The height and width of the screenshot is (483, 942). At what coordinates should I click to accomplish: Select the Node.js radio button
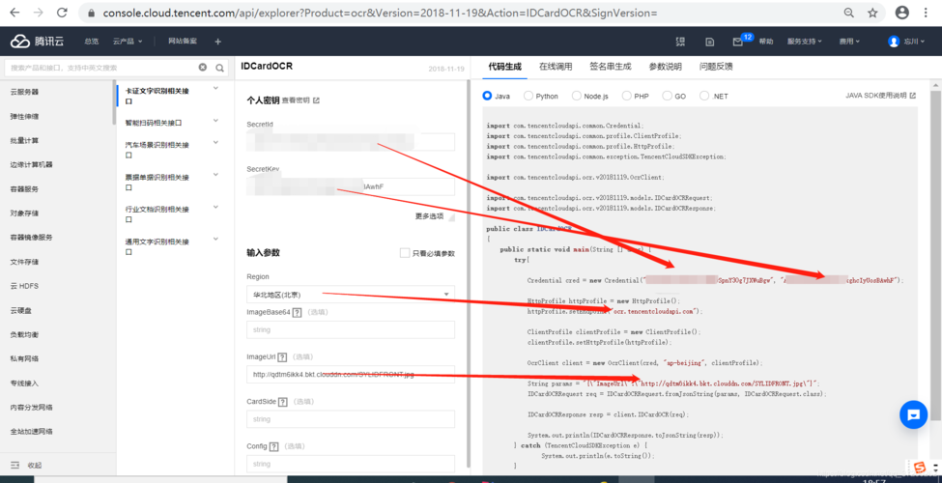[576, 96]
